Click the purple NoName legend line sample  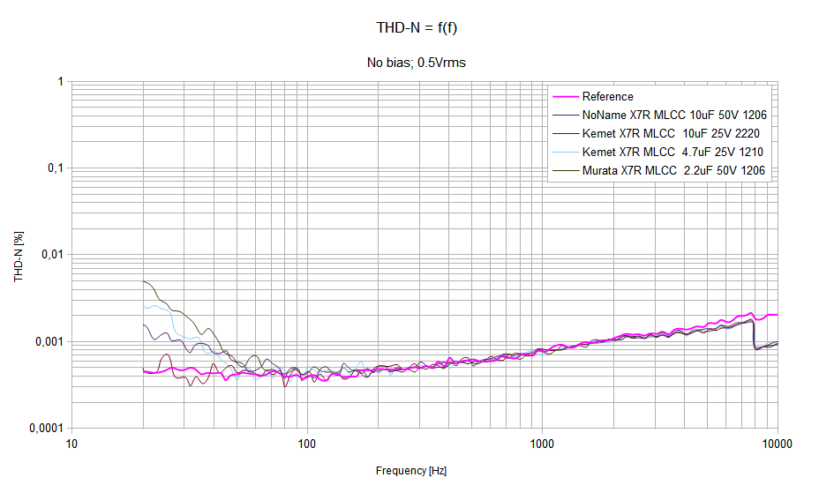(x=564, y=116)
